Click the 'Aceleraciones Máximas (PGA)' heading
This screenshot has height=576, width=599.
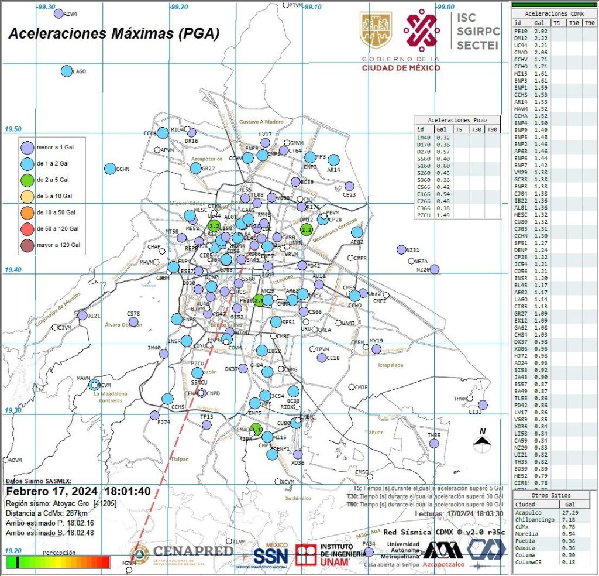114,33
